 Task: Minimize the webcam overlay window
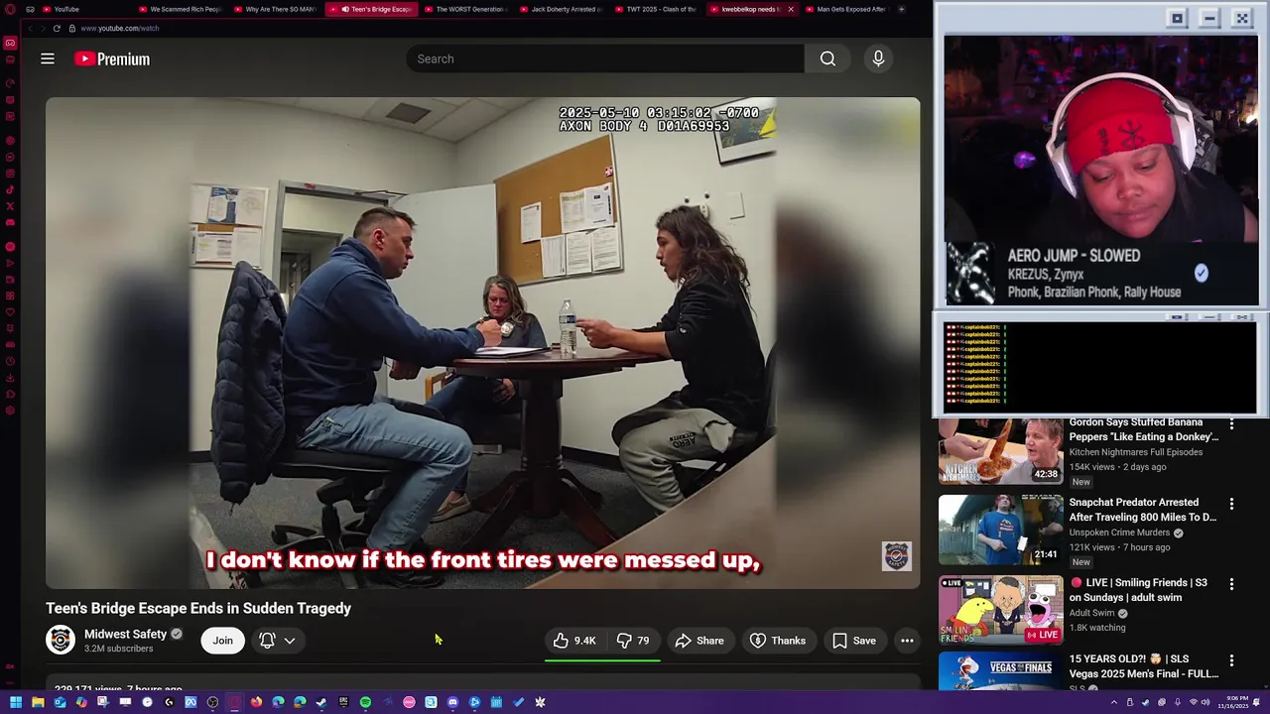(x=1209, y=18)
